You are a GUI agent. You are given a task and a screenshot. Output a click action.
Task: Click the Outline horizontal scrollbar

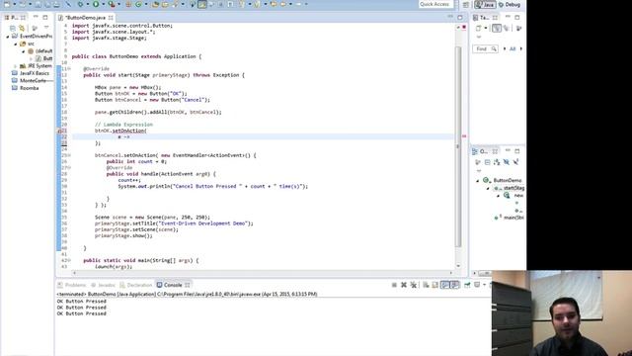pos(485,273)
